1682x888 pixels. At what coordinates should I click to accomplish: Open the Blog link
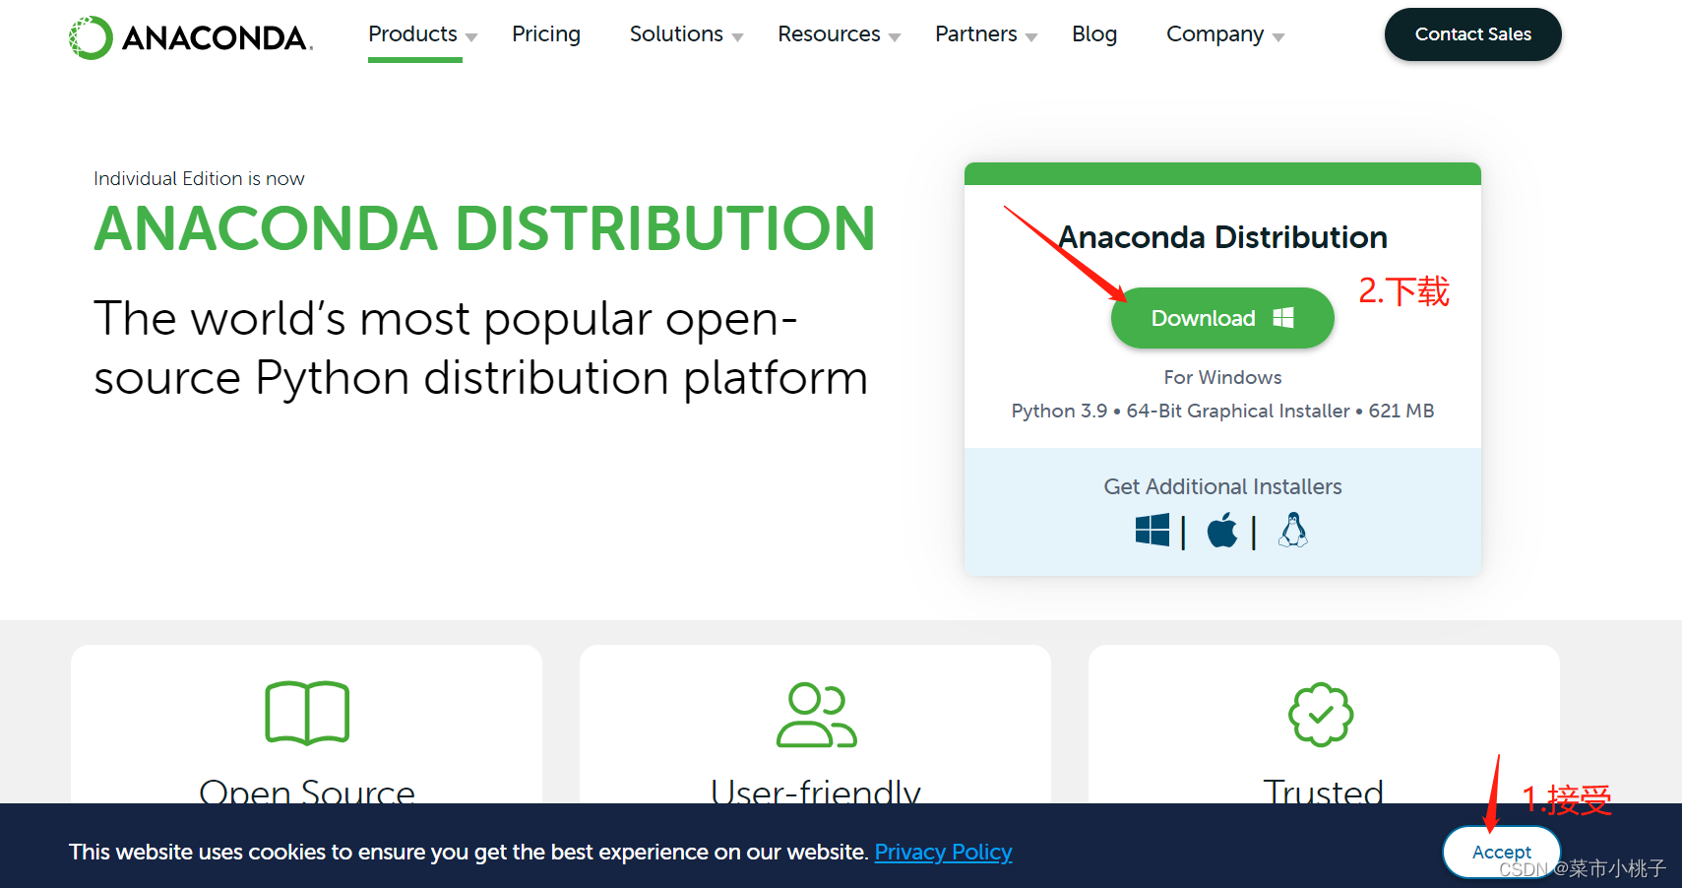(1094, 33)
